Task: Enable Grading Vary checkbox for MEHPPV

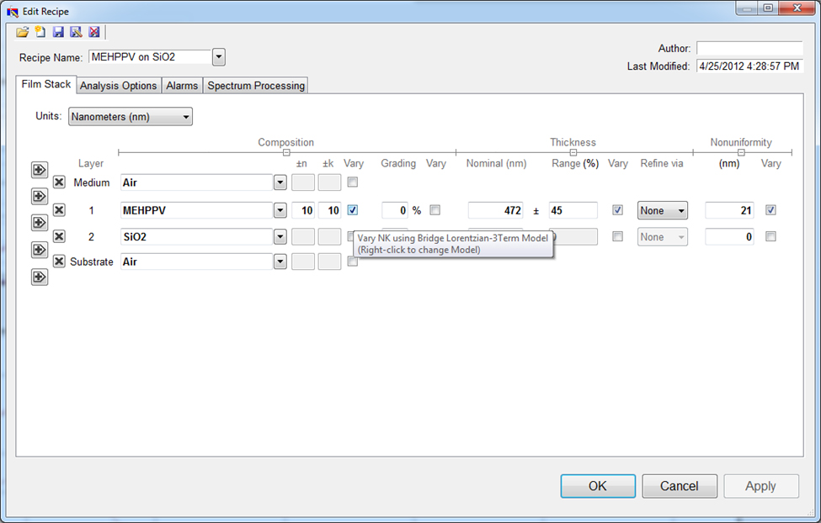Action: pyautogui.click(x=434, y=210)
